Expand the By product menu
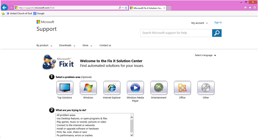This screenshot has width=258, height=138. (x=44, y=45)
